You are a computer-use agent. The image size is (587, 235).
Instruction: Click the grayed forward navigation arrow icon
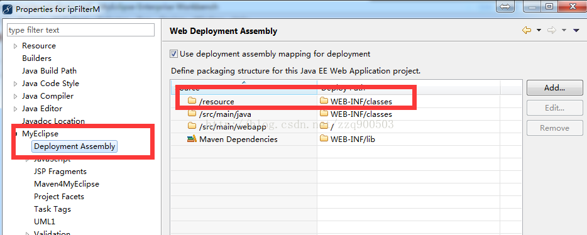552,30
